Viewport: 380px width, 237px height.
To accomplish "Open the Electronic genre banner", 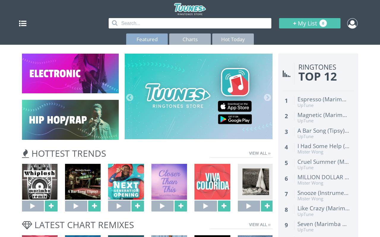I will 70,73.
